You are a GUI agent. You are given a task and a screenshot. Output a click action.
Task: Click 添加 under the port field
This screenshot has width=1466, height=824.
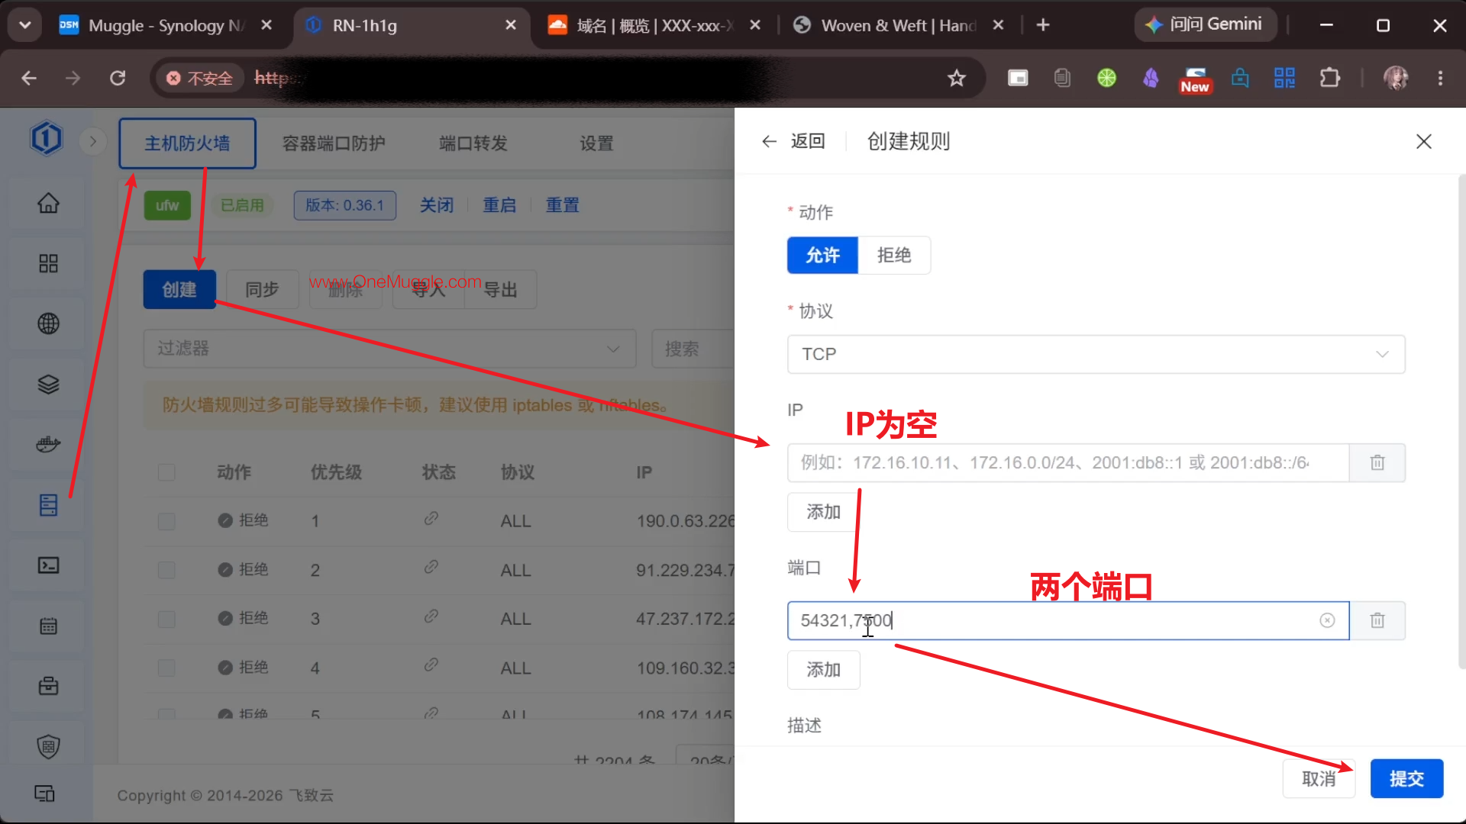pos(823,670)
